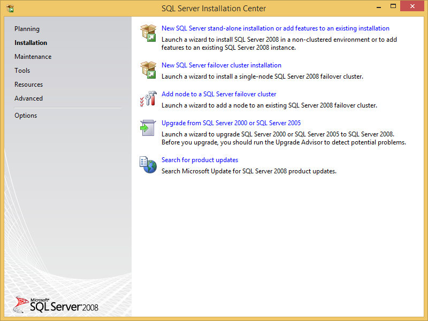Open the New SQL Server failover cluster installation link

click(x=221, y=65)
